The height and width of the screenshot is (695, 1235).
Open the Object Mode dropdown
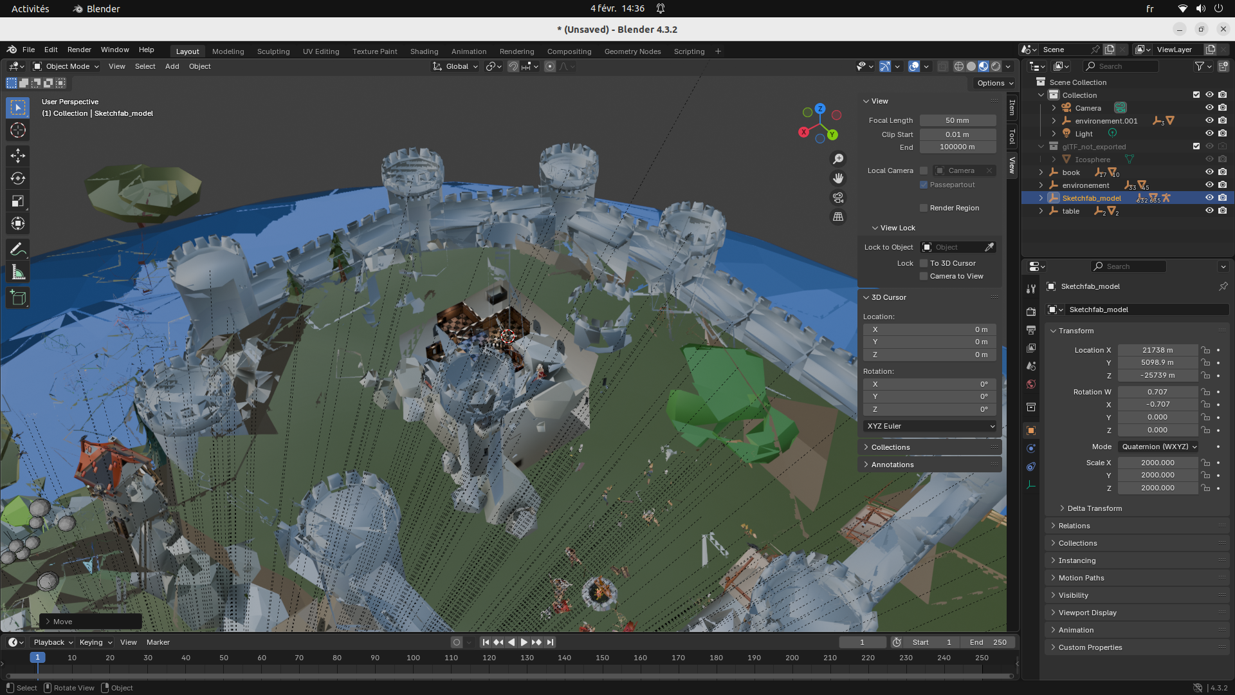click(x=66, y=66)
